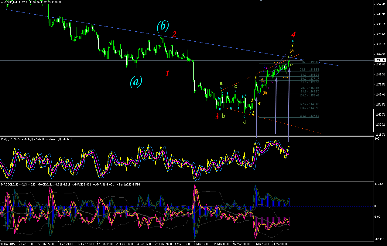Click Fibonacci level 138.2 - 1145.93
Viewport: 387px width, 246px height.
(309, 108)
